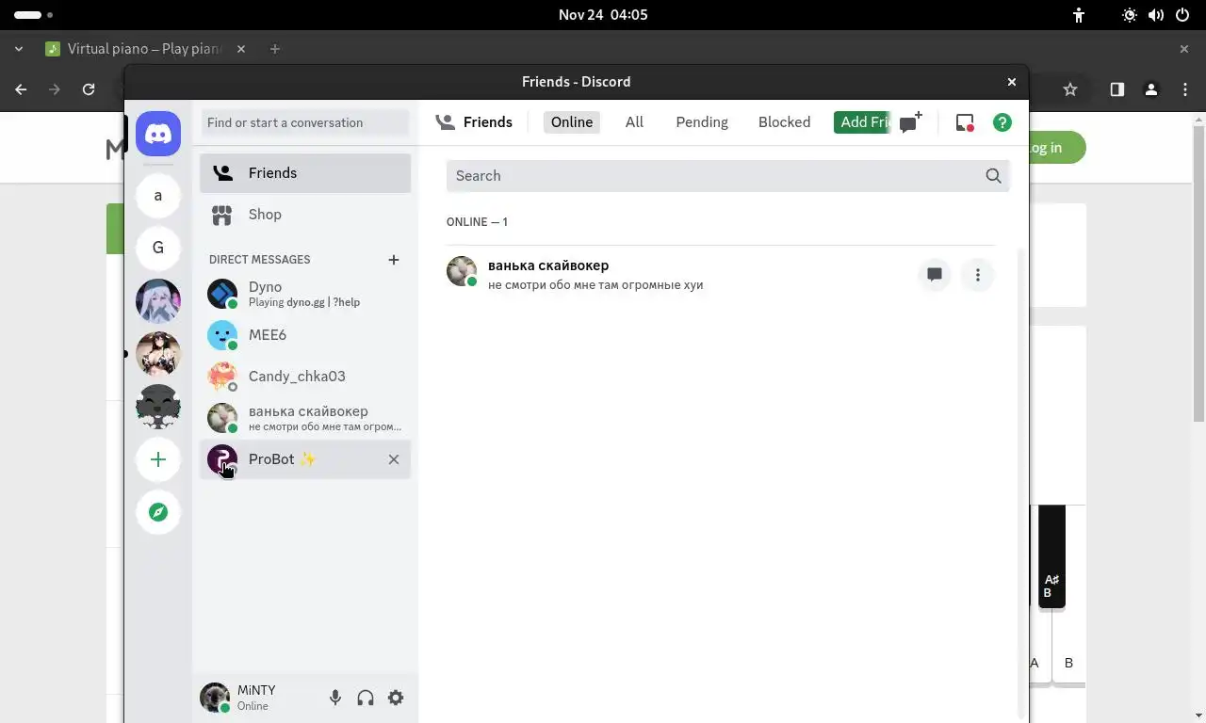Image resolution: width=1206 pixels, height=723 pixels.
Task: Bookmark this page with the star icon
Action: (1070, 89)
